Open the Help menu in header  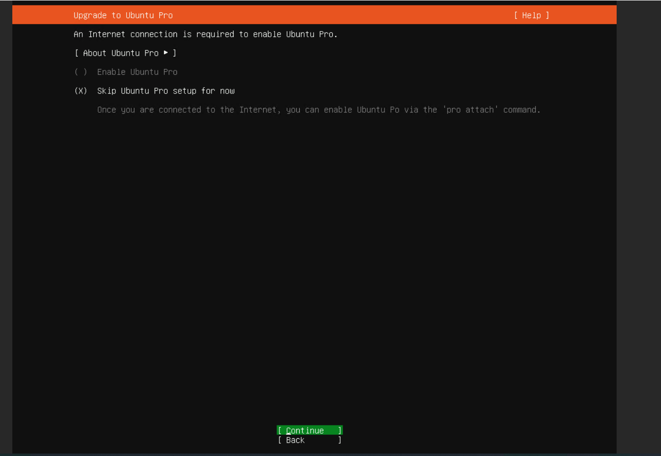pos(531,15)
